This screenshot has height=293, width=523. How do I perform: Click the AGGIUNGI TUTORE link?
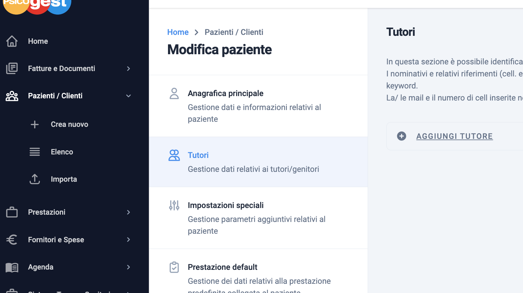pyautogui.click(x=454, y=136)
